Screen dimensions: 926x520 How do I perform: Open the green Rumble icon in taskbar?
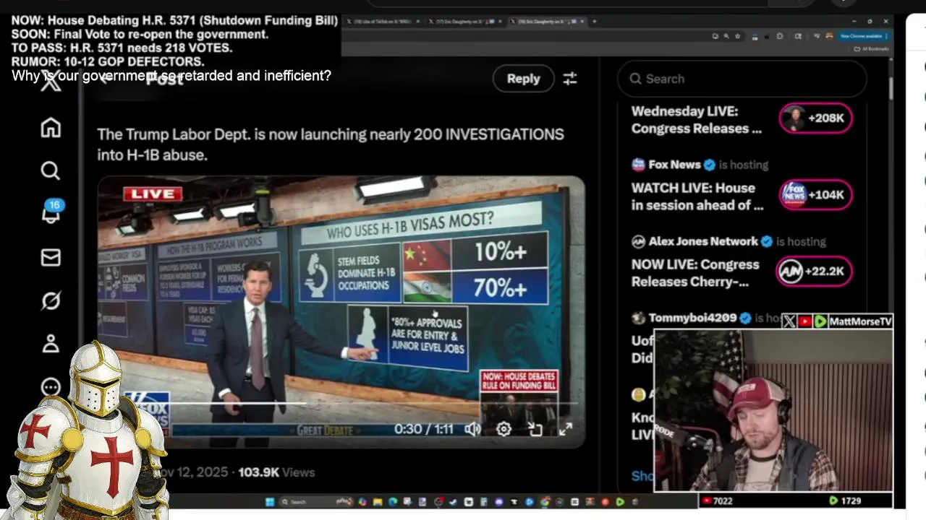tap(621, 502)
